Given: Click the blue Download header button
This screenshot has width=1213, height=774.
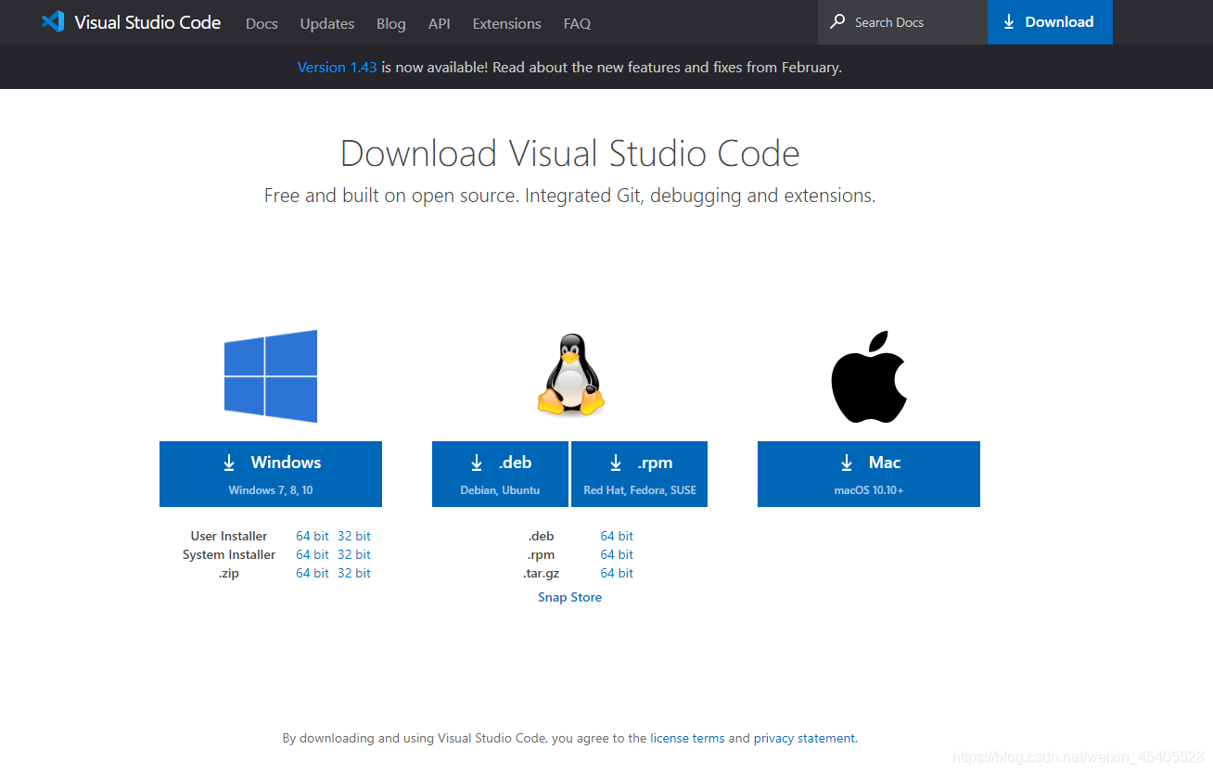Looking at the screenshot, I should [1050, 22].
